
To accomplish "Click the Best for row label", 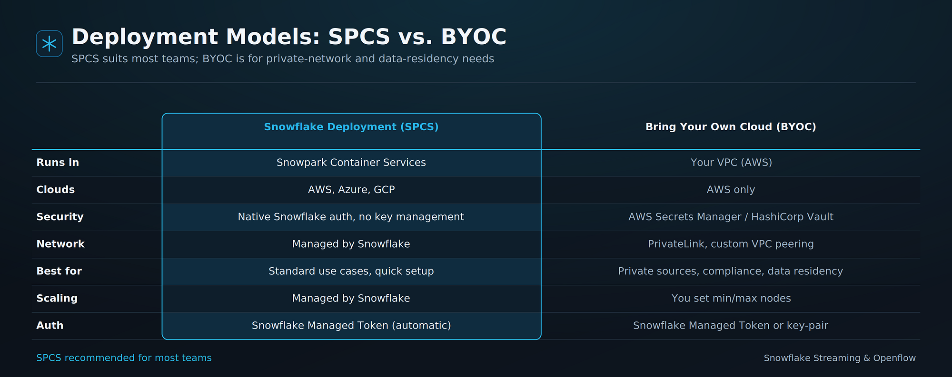I will point(59,271).
